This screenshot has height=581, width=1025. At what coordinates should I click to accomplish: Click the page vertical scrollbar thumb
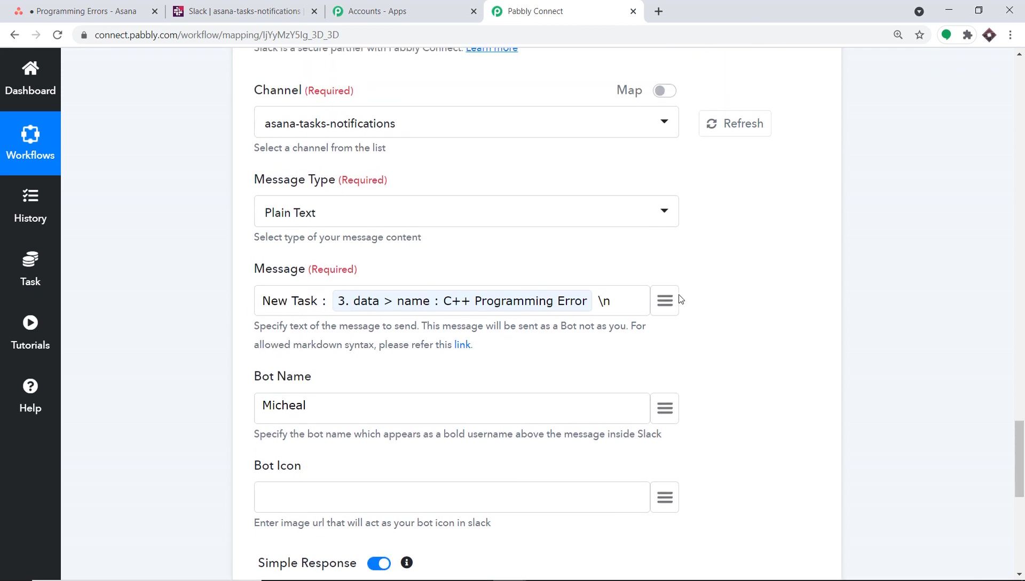coord(1019,459)
